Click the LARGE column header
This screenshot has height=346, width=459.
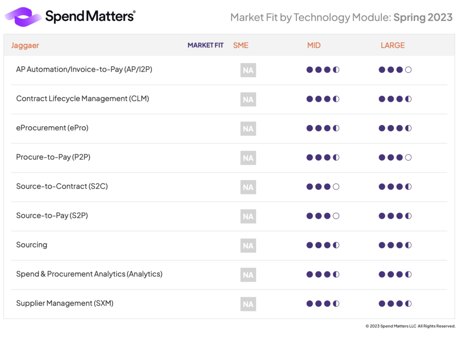coord(393,45)
